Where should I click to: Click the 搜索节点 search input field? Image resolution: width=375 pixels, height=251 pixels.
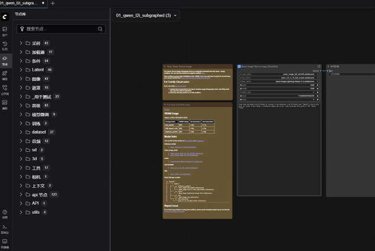61,29
